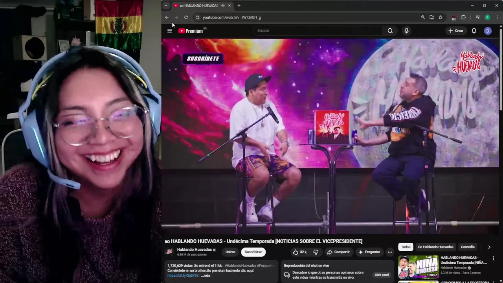Go back with the browser back arrow
The height and width of the screenshot is (283, 503).
[167, 17]
